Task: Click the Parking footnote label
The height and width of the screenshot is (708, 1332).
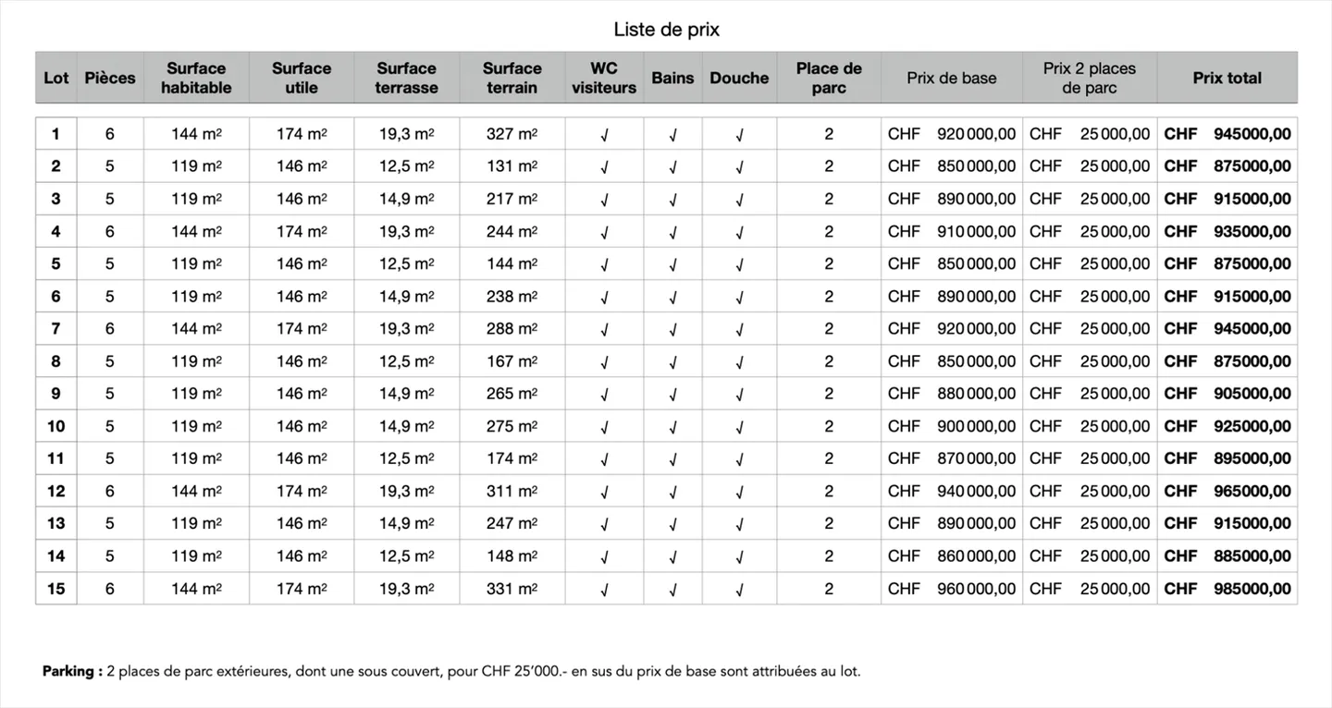Action: click(72, 671)
